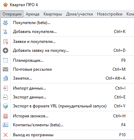Screen dimensions: 134x140
Task: Click the Контакты/клиенты contact card icon
Action: 5,125
